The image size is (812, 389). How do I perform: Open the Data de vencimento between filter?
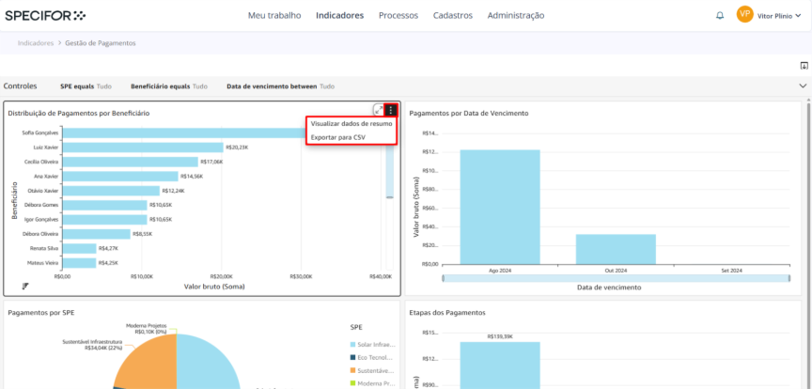tap(281, 86)
